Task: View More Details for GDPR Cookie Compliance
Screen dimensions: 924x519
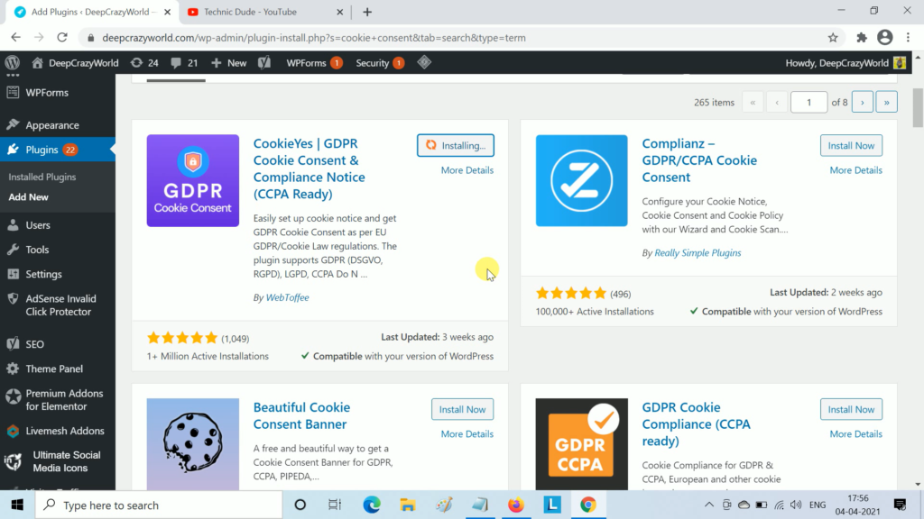Action: tap(855, 433)
